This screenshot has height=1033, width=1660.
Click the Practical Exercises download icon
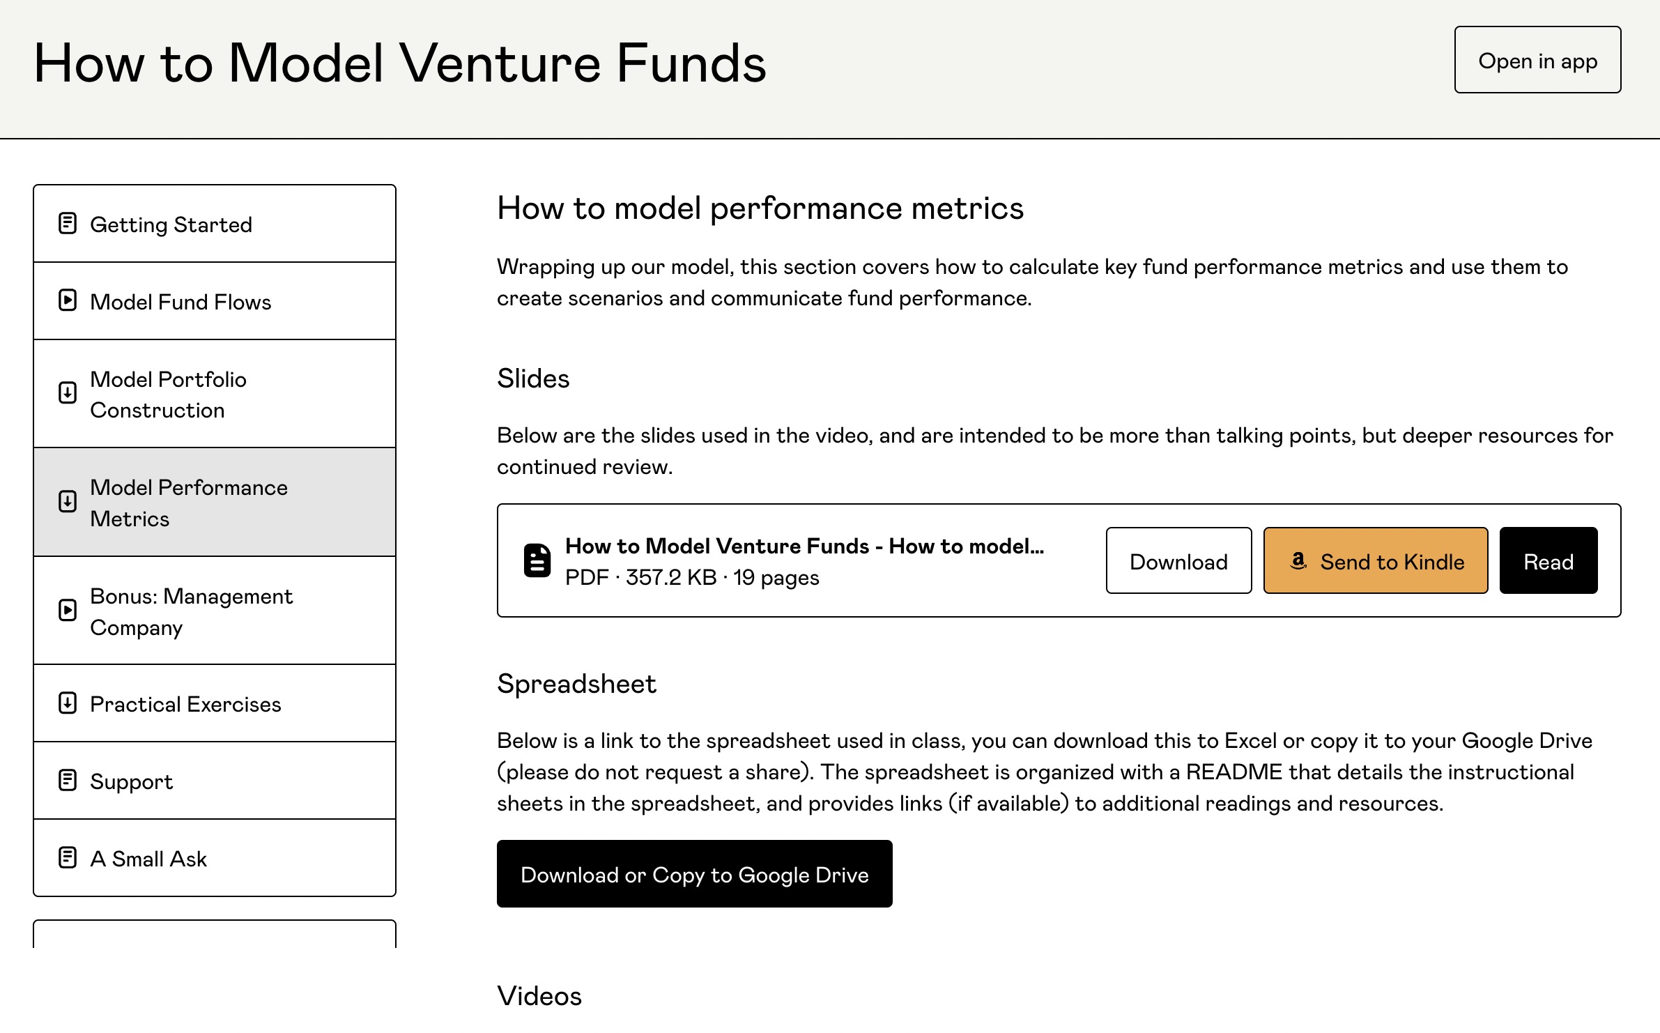[68, 703]
